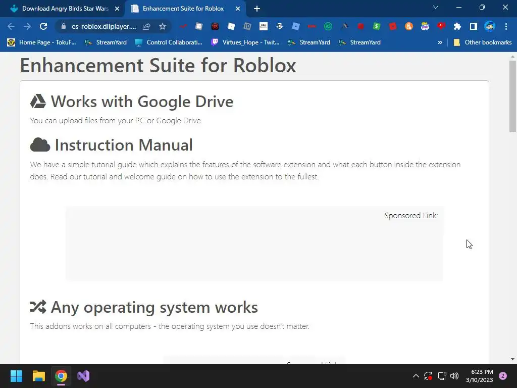Toggle the Chrome side panel
The height and width of the screenshot is (388, 517).
(x=474, y=26)
